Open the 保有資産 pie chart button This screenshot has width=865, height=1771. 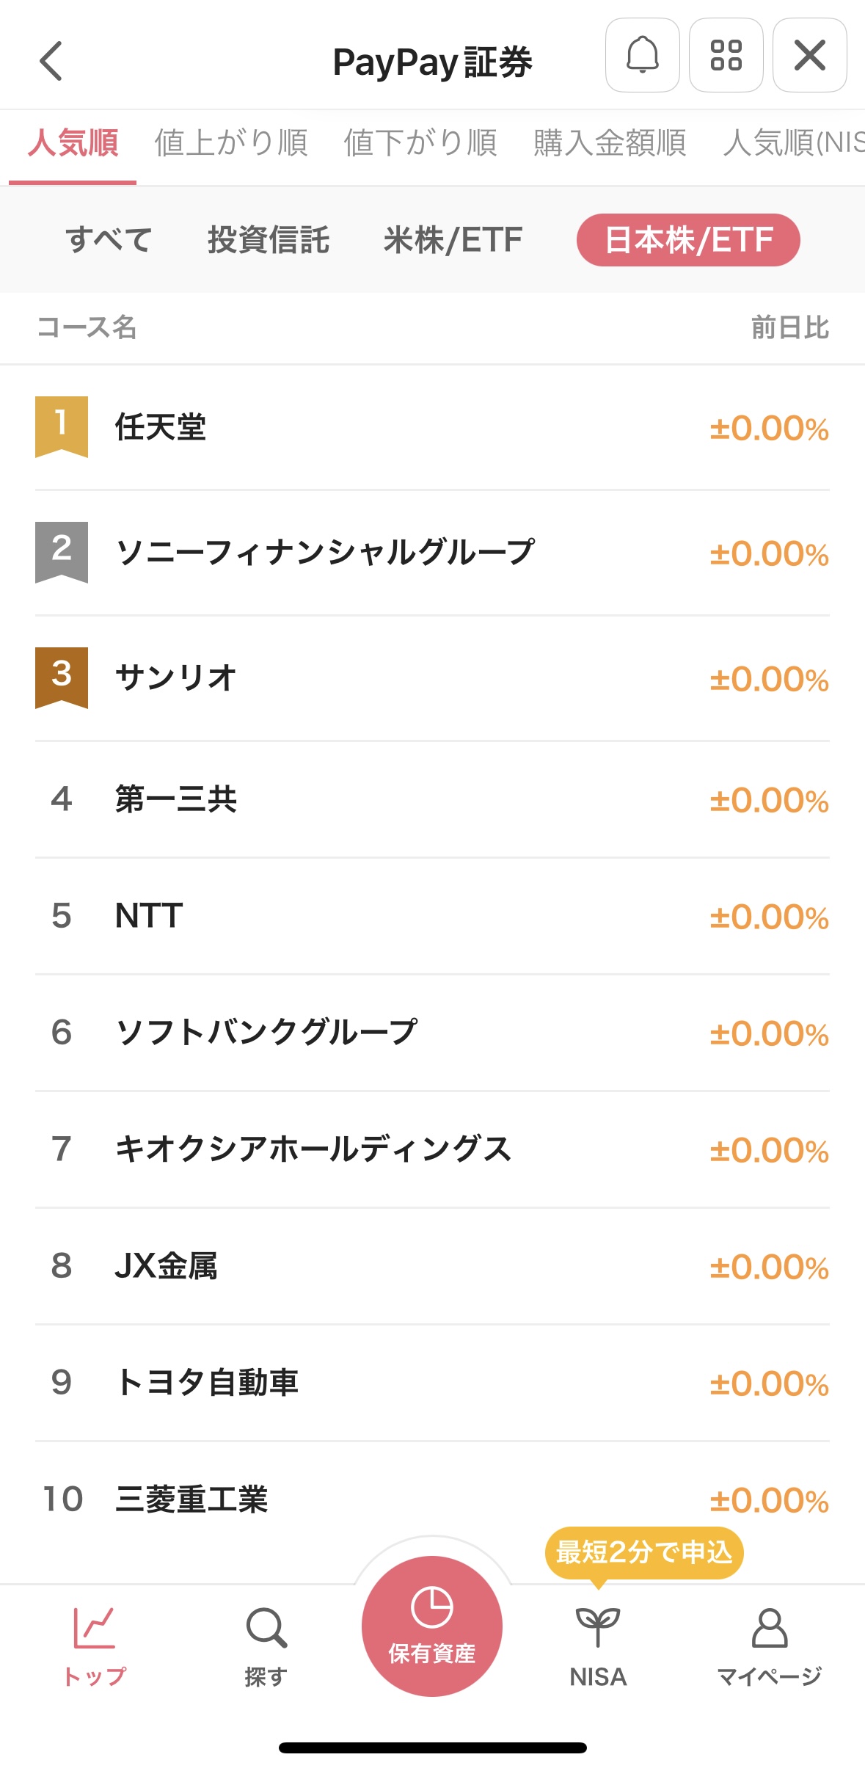[432, 1625]
